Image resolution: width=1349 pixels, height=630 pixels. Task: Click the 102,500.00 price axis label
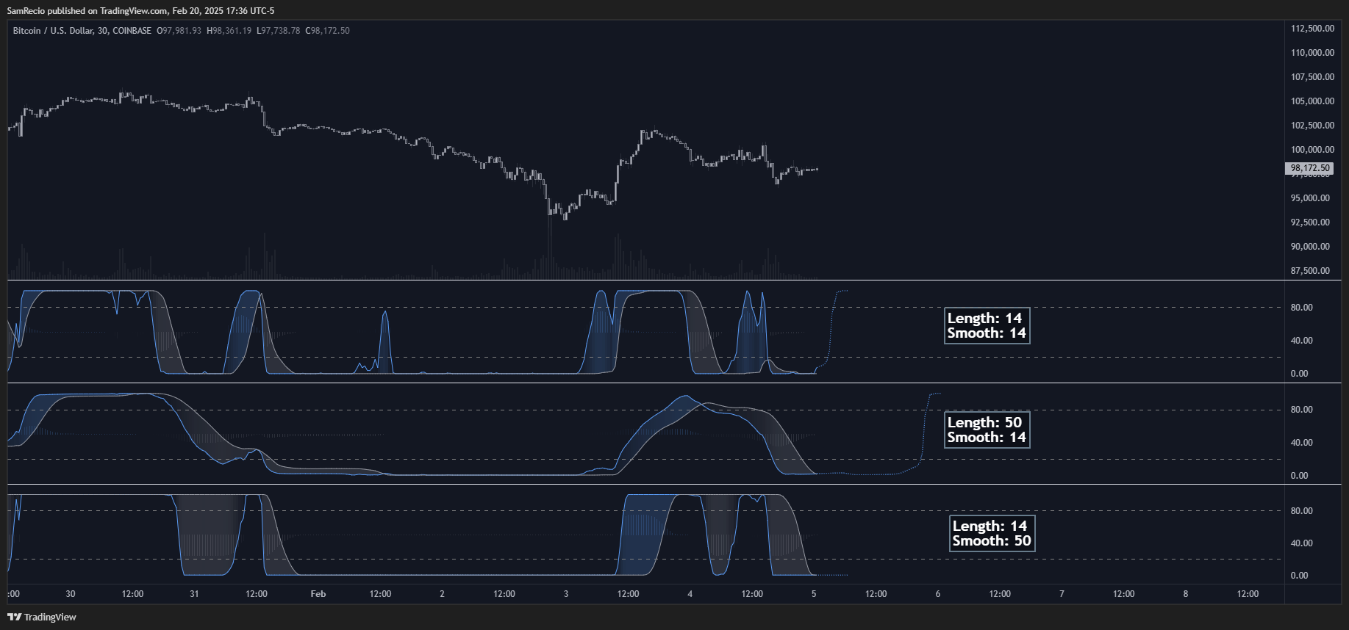1312,126
